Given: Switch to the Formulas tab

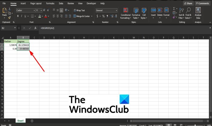Looking at the screenshot, I should tap(50, 3).
